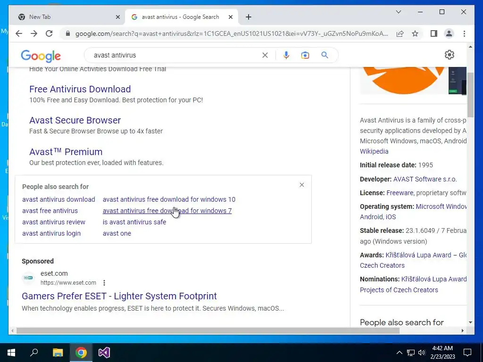483x362 pixels.
Task: Click the vertical page scrollbar thumb
Action: pyautogui.click(x=470, y=94)
